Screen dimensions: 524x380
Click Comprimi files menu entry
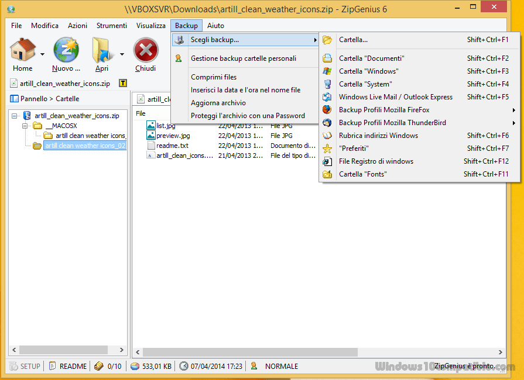(x=214, y=77)
